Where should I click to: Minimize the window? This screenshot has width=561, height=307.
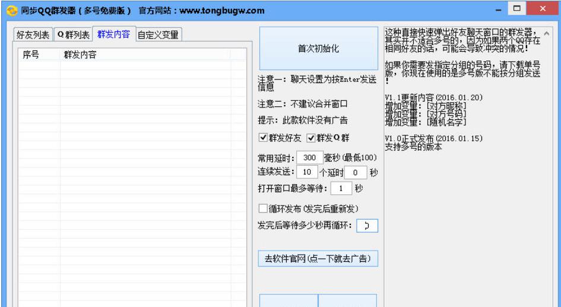coord(499,10)
